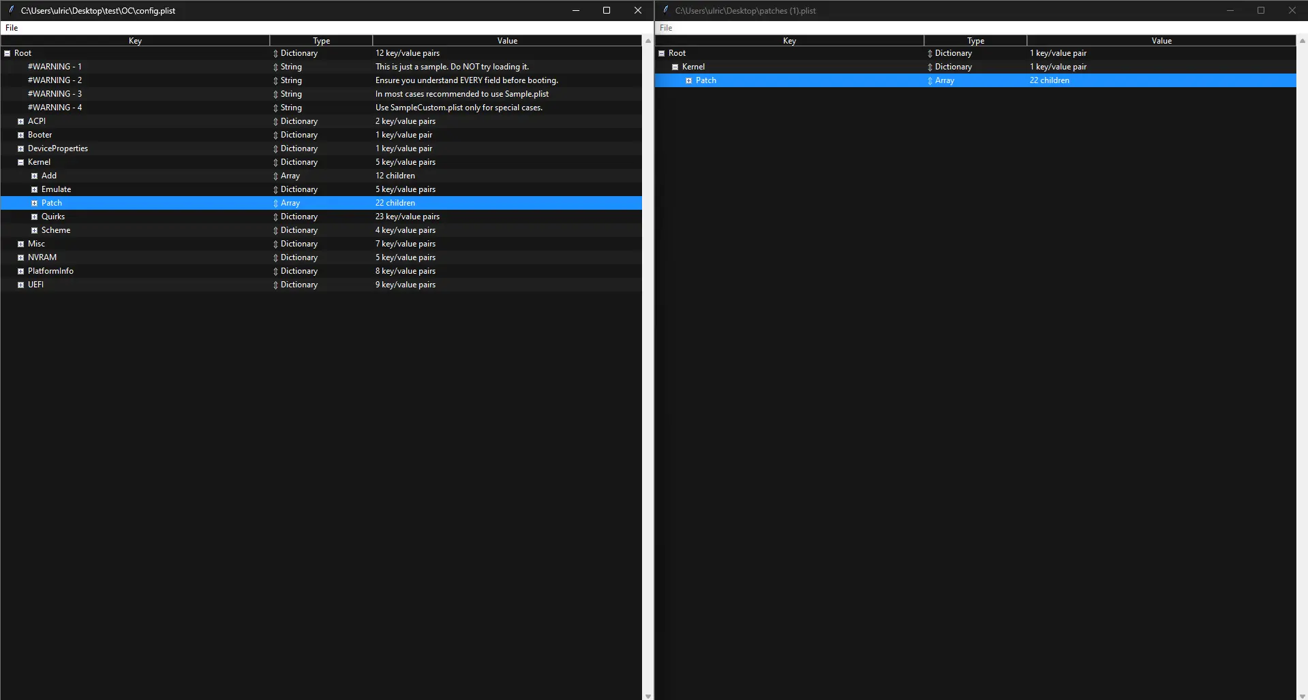Collapse the Root node in config.plist window
Image resolution: width=1308 pixels, height=700 pixels.
pos(7,53)
